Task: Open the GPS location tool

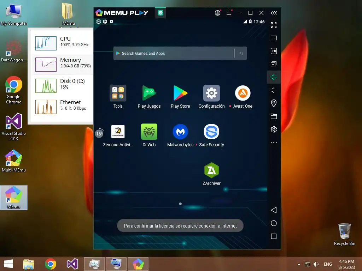Action: [x=274, y=103]
